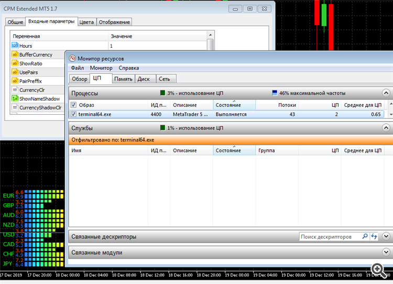The image size is (393, 284).
Task: Click the CurrencyClr color icon
Action: coord(15,90)
